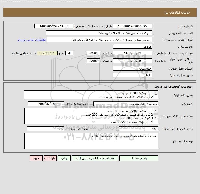Image resolution: width=200 pixels, height=194 pixels.
Task: Print the page with چاپ button
Action: [x=64, y=158]
